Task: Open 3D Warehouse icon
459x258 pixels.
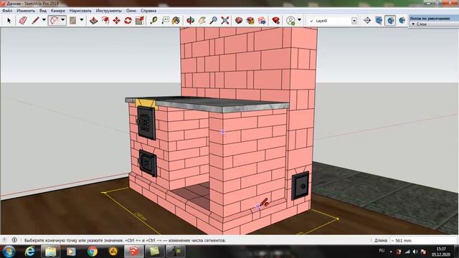Action: click(239, 21)
